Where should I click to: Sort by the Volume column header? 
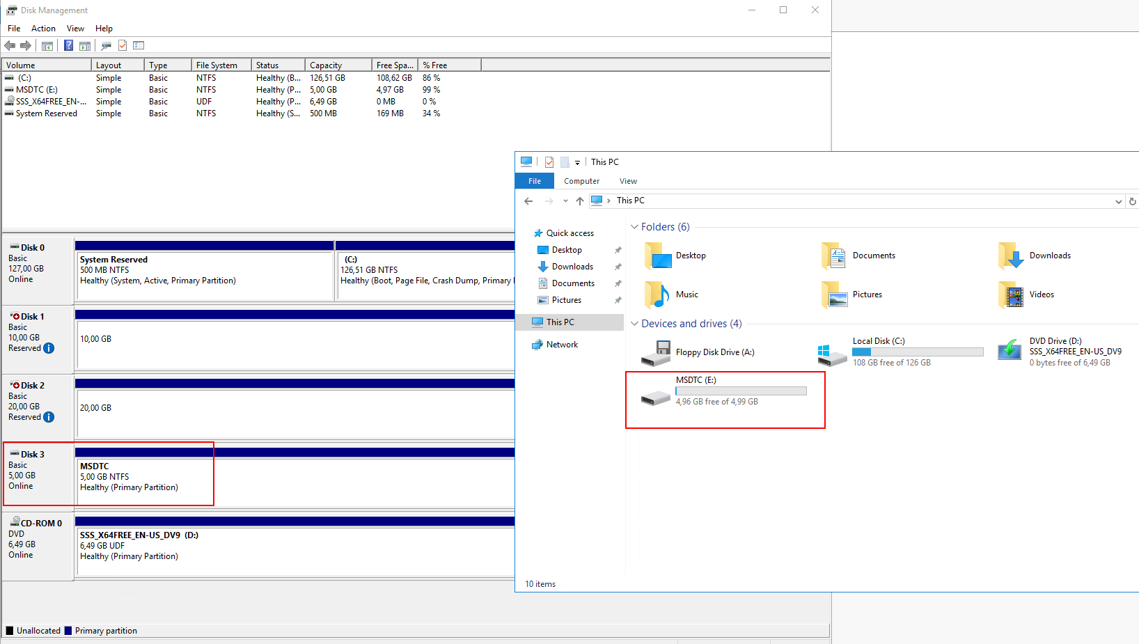click(47, 65)
